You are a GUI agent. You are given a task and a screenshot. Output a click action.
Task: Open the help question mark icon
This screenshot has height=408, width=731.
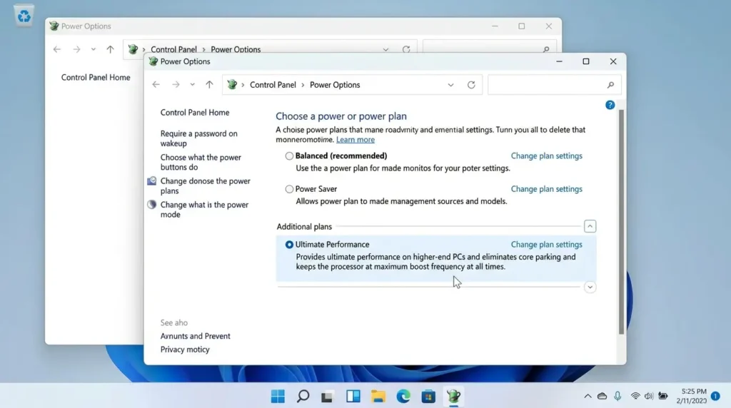610,105
